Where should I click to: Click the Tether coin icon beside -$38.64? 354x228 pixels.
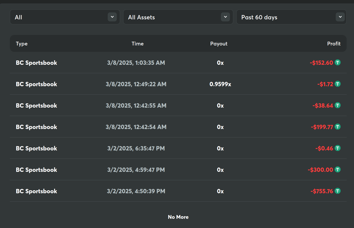tap(337, 105)
